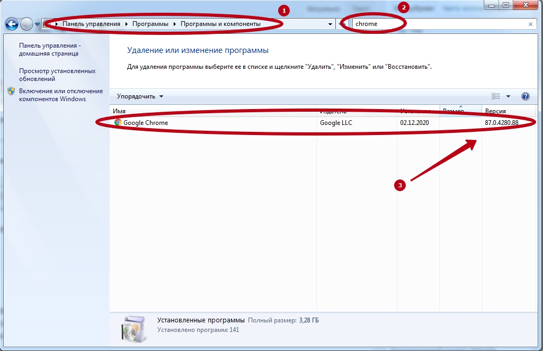Open Просмотр установленных обновлений link
Image resolution: width=543 pixels, height=351 pixels.
click(x=57, y=75)
